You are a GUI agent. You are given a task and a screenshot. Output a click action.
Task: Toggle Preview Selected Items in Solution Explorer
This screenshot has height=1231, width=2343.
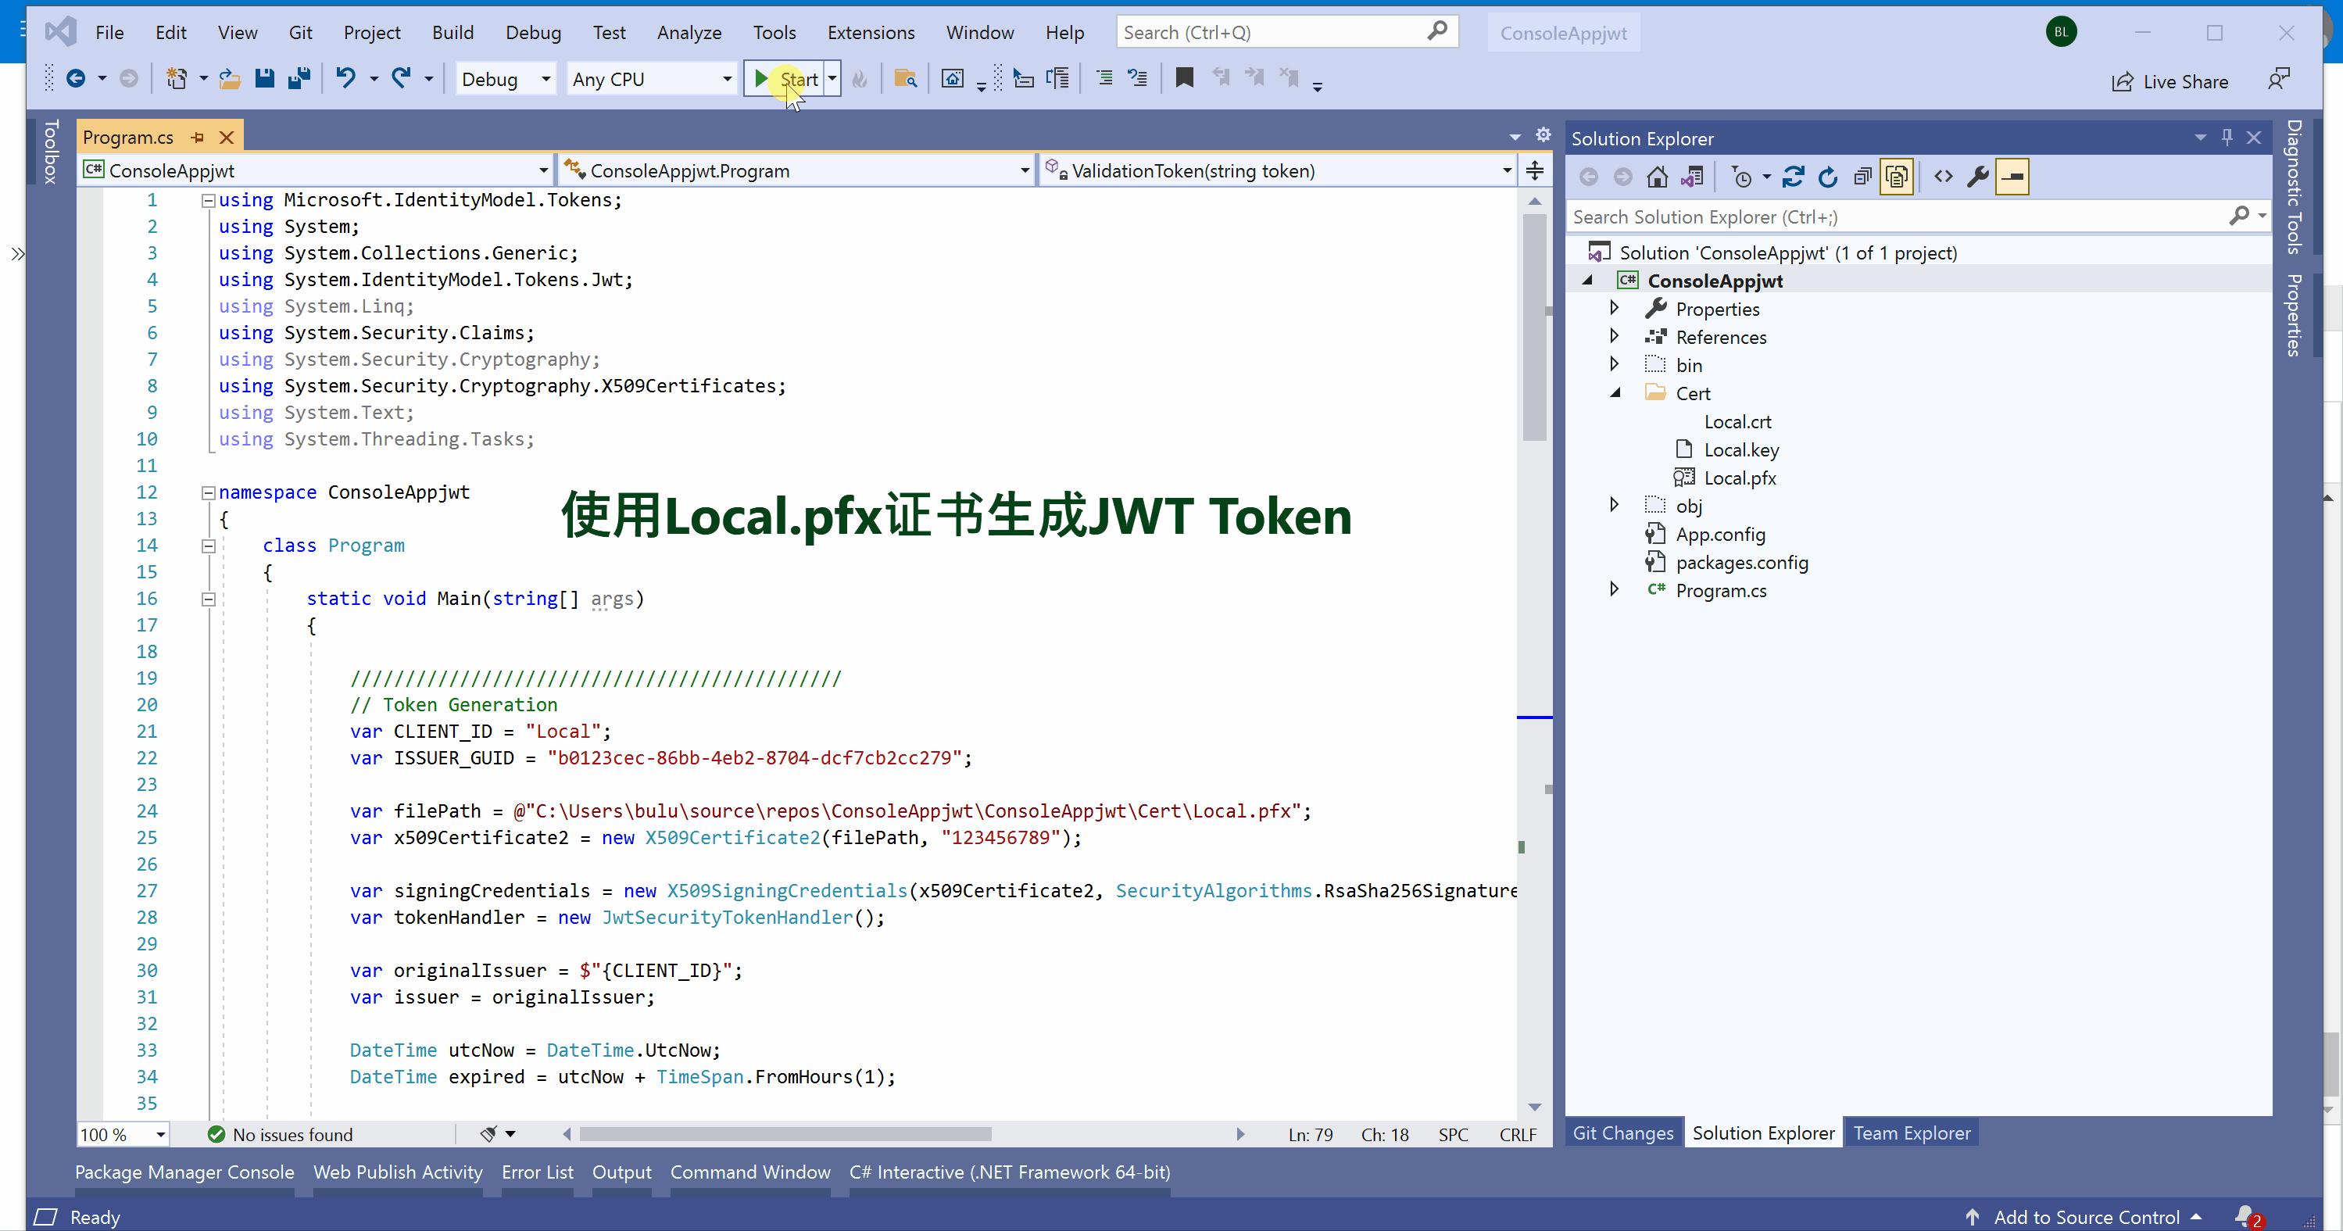coord(2013,177)
